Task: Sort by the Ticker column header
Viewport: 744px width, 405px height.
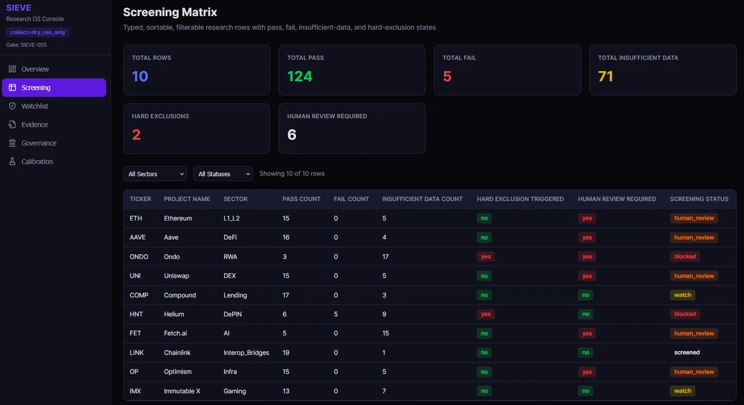Action: coord(140,199)
